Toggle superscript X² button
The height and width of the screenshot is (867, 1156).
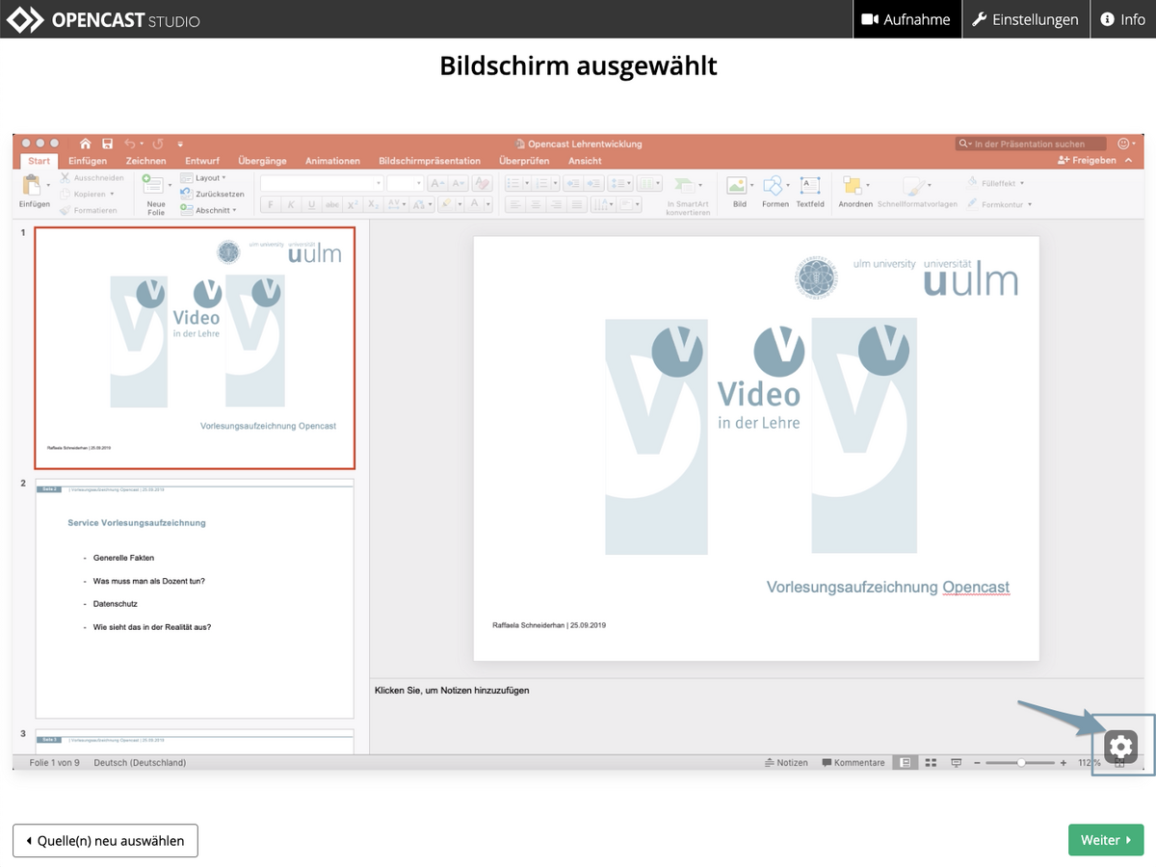point(354,204)
